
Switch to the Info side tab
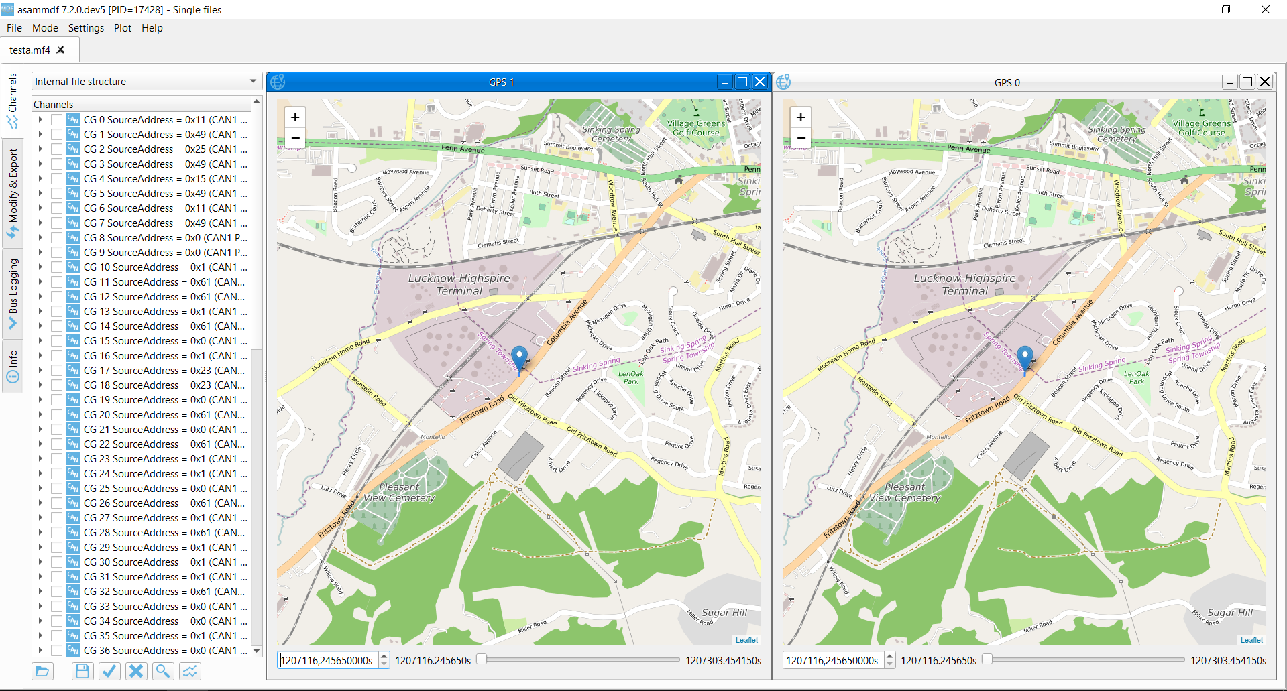[x=13, y=366]
